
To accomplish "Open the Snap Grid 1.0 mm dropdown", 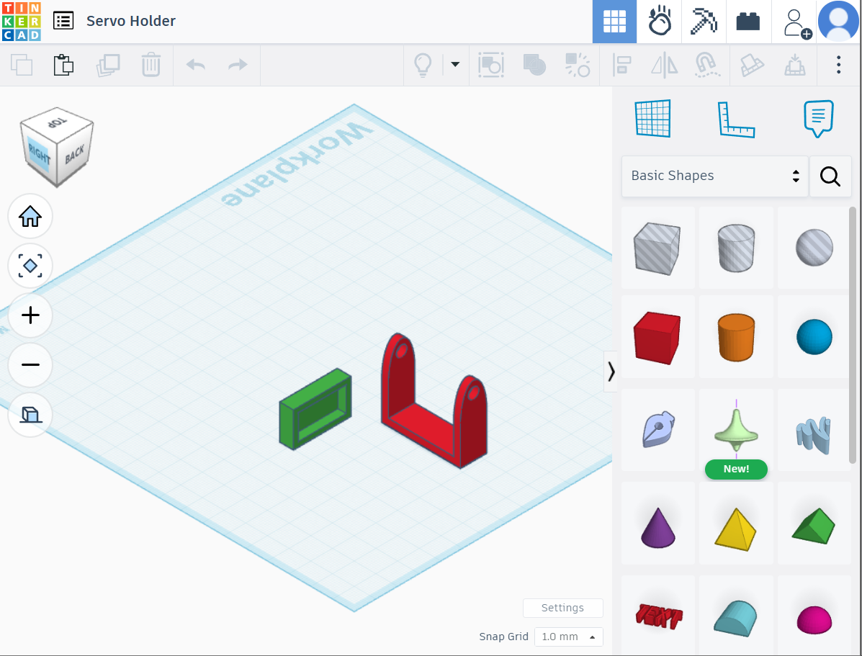I will tap(568, 637).
